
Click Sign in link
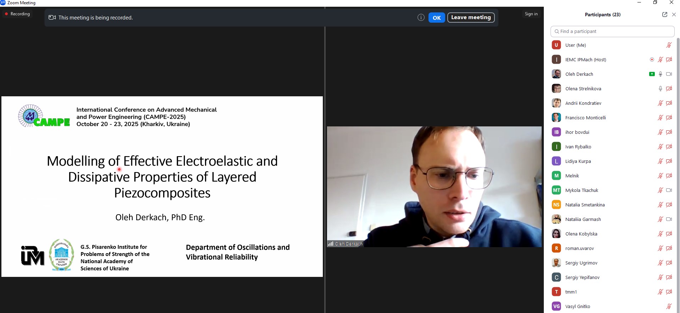point(531,14)
